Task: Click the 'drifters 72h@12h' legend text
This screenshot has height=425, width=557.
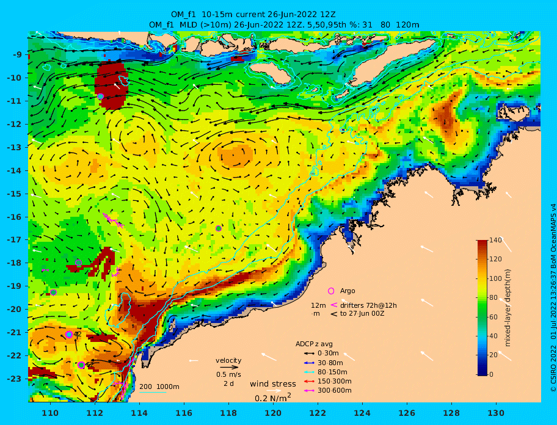Action: (x=368, y=305)
